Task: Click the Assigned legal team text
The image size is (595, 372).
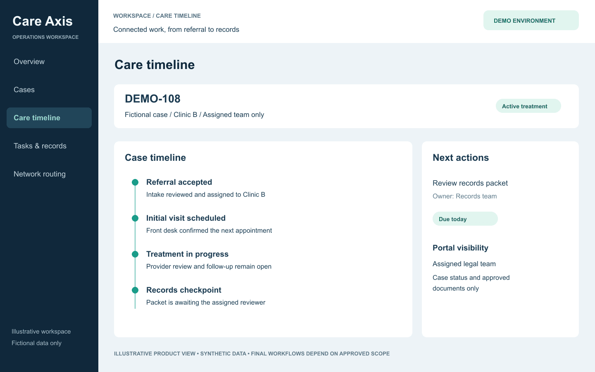Action: coord(464,264)
